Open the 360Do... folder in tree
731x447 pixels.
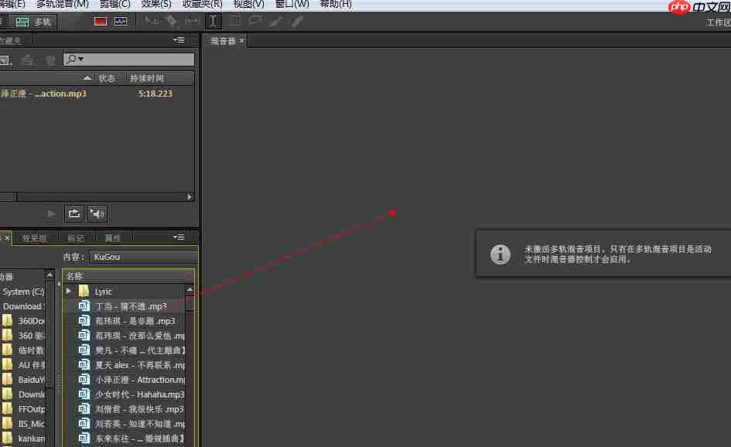point(23,321)
